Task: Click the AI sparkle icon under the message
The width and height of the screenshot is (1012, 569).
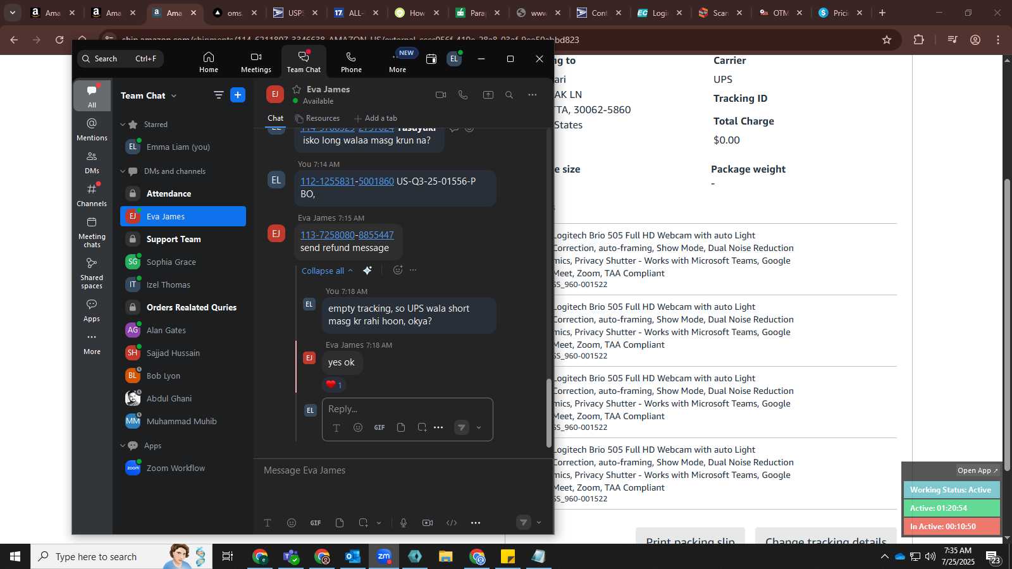Action: 367,271
